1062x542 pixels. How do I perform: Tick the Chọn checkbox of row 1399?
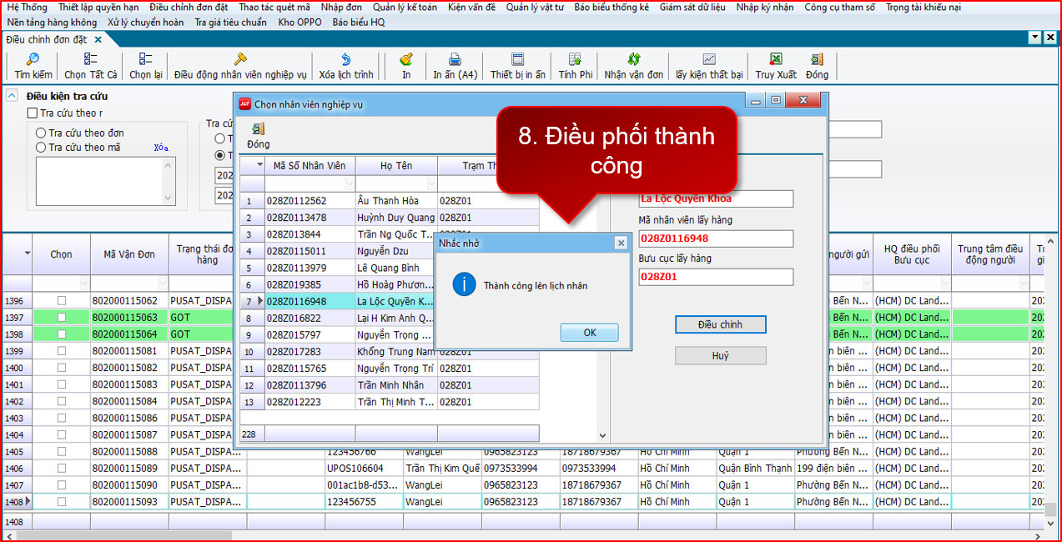click(61, 351)
